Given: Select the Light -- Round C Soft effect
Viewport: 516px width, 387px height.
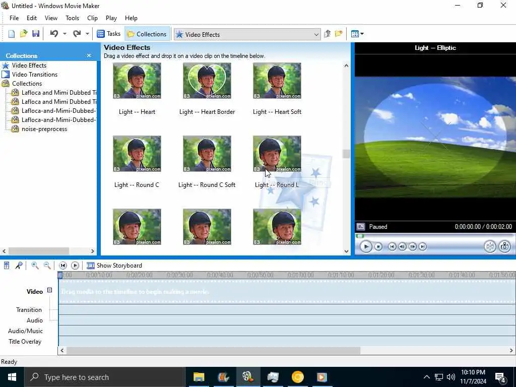Looking at the screenshot, I should click(x=207, y=154).
